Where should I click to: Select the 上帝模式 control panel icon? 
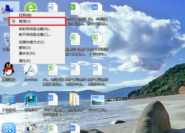pyautogui.click(x=8, y=100)
